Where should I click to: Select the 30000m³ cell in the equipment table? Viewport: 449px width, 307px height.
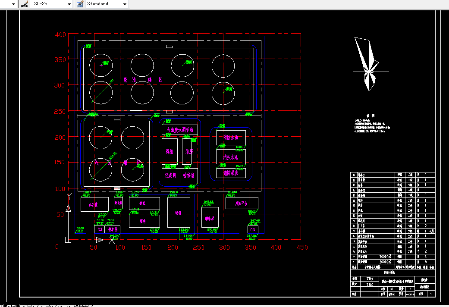point(385,257)
